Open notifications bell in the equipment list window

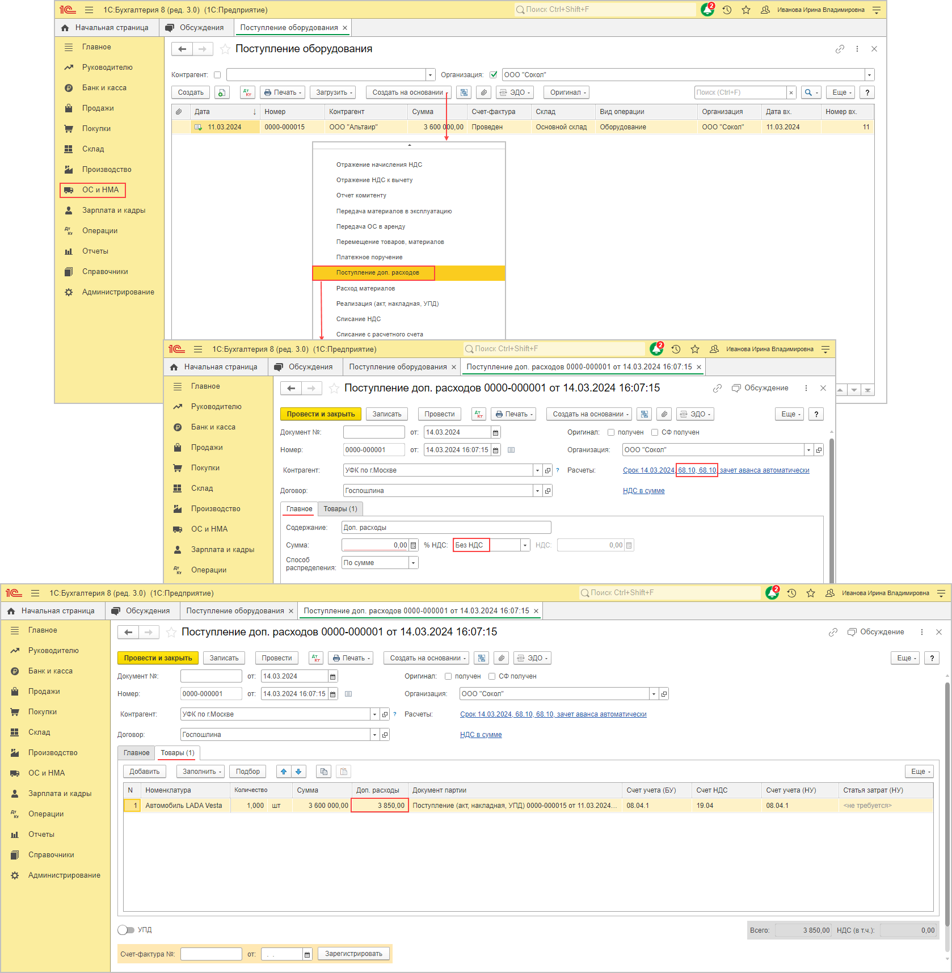(x=707, y=10)
